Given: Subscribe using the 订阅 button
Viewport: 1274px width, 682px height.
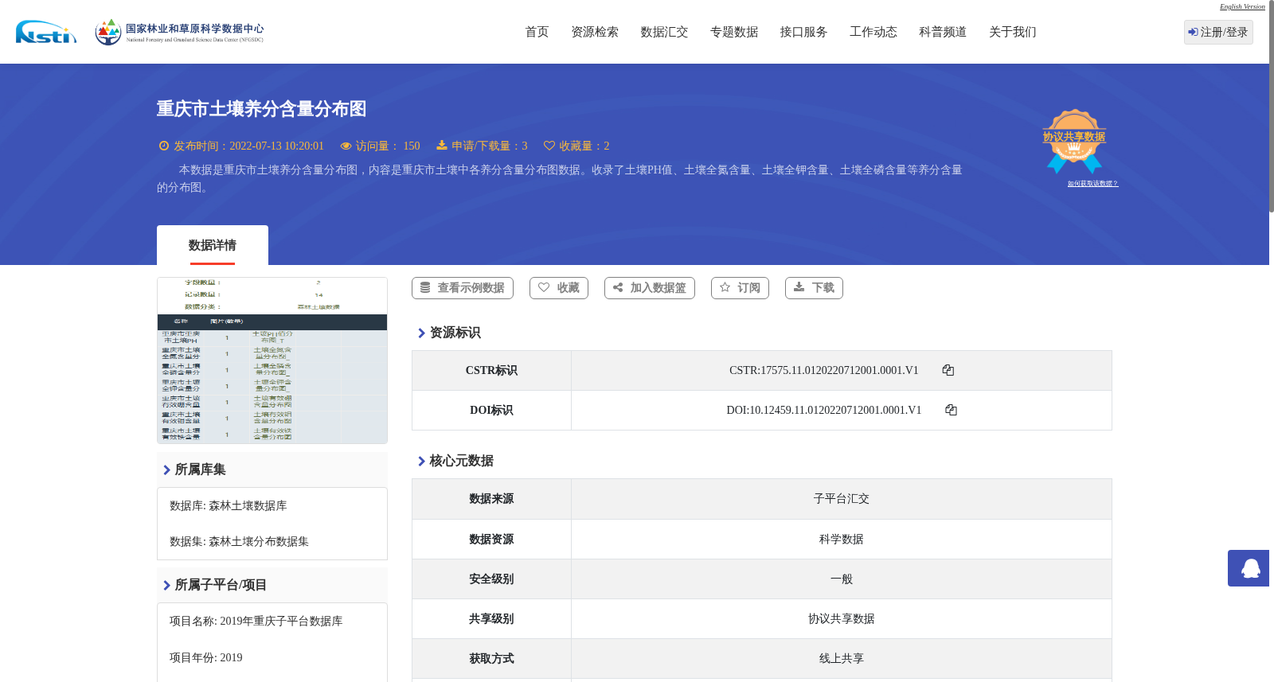Looking at the screenshot, I should tap(740, 288).
